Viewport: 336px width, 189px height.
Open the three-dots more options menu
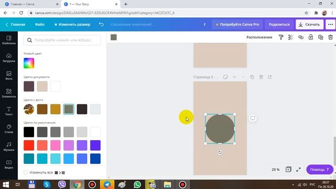coord(330,25)
